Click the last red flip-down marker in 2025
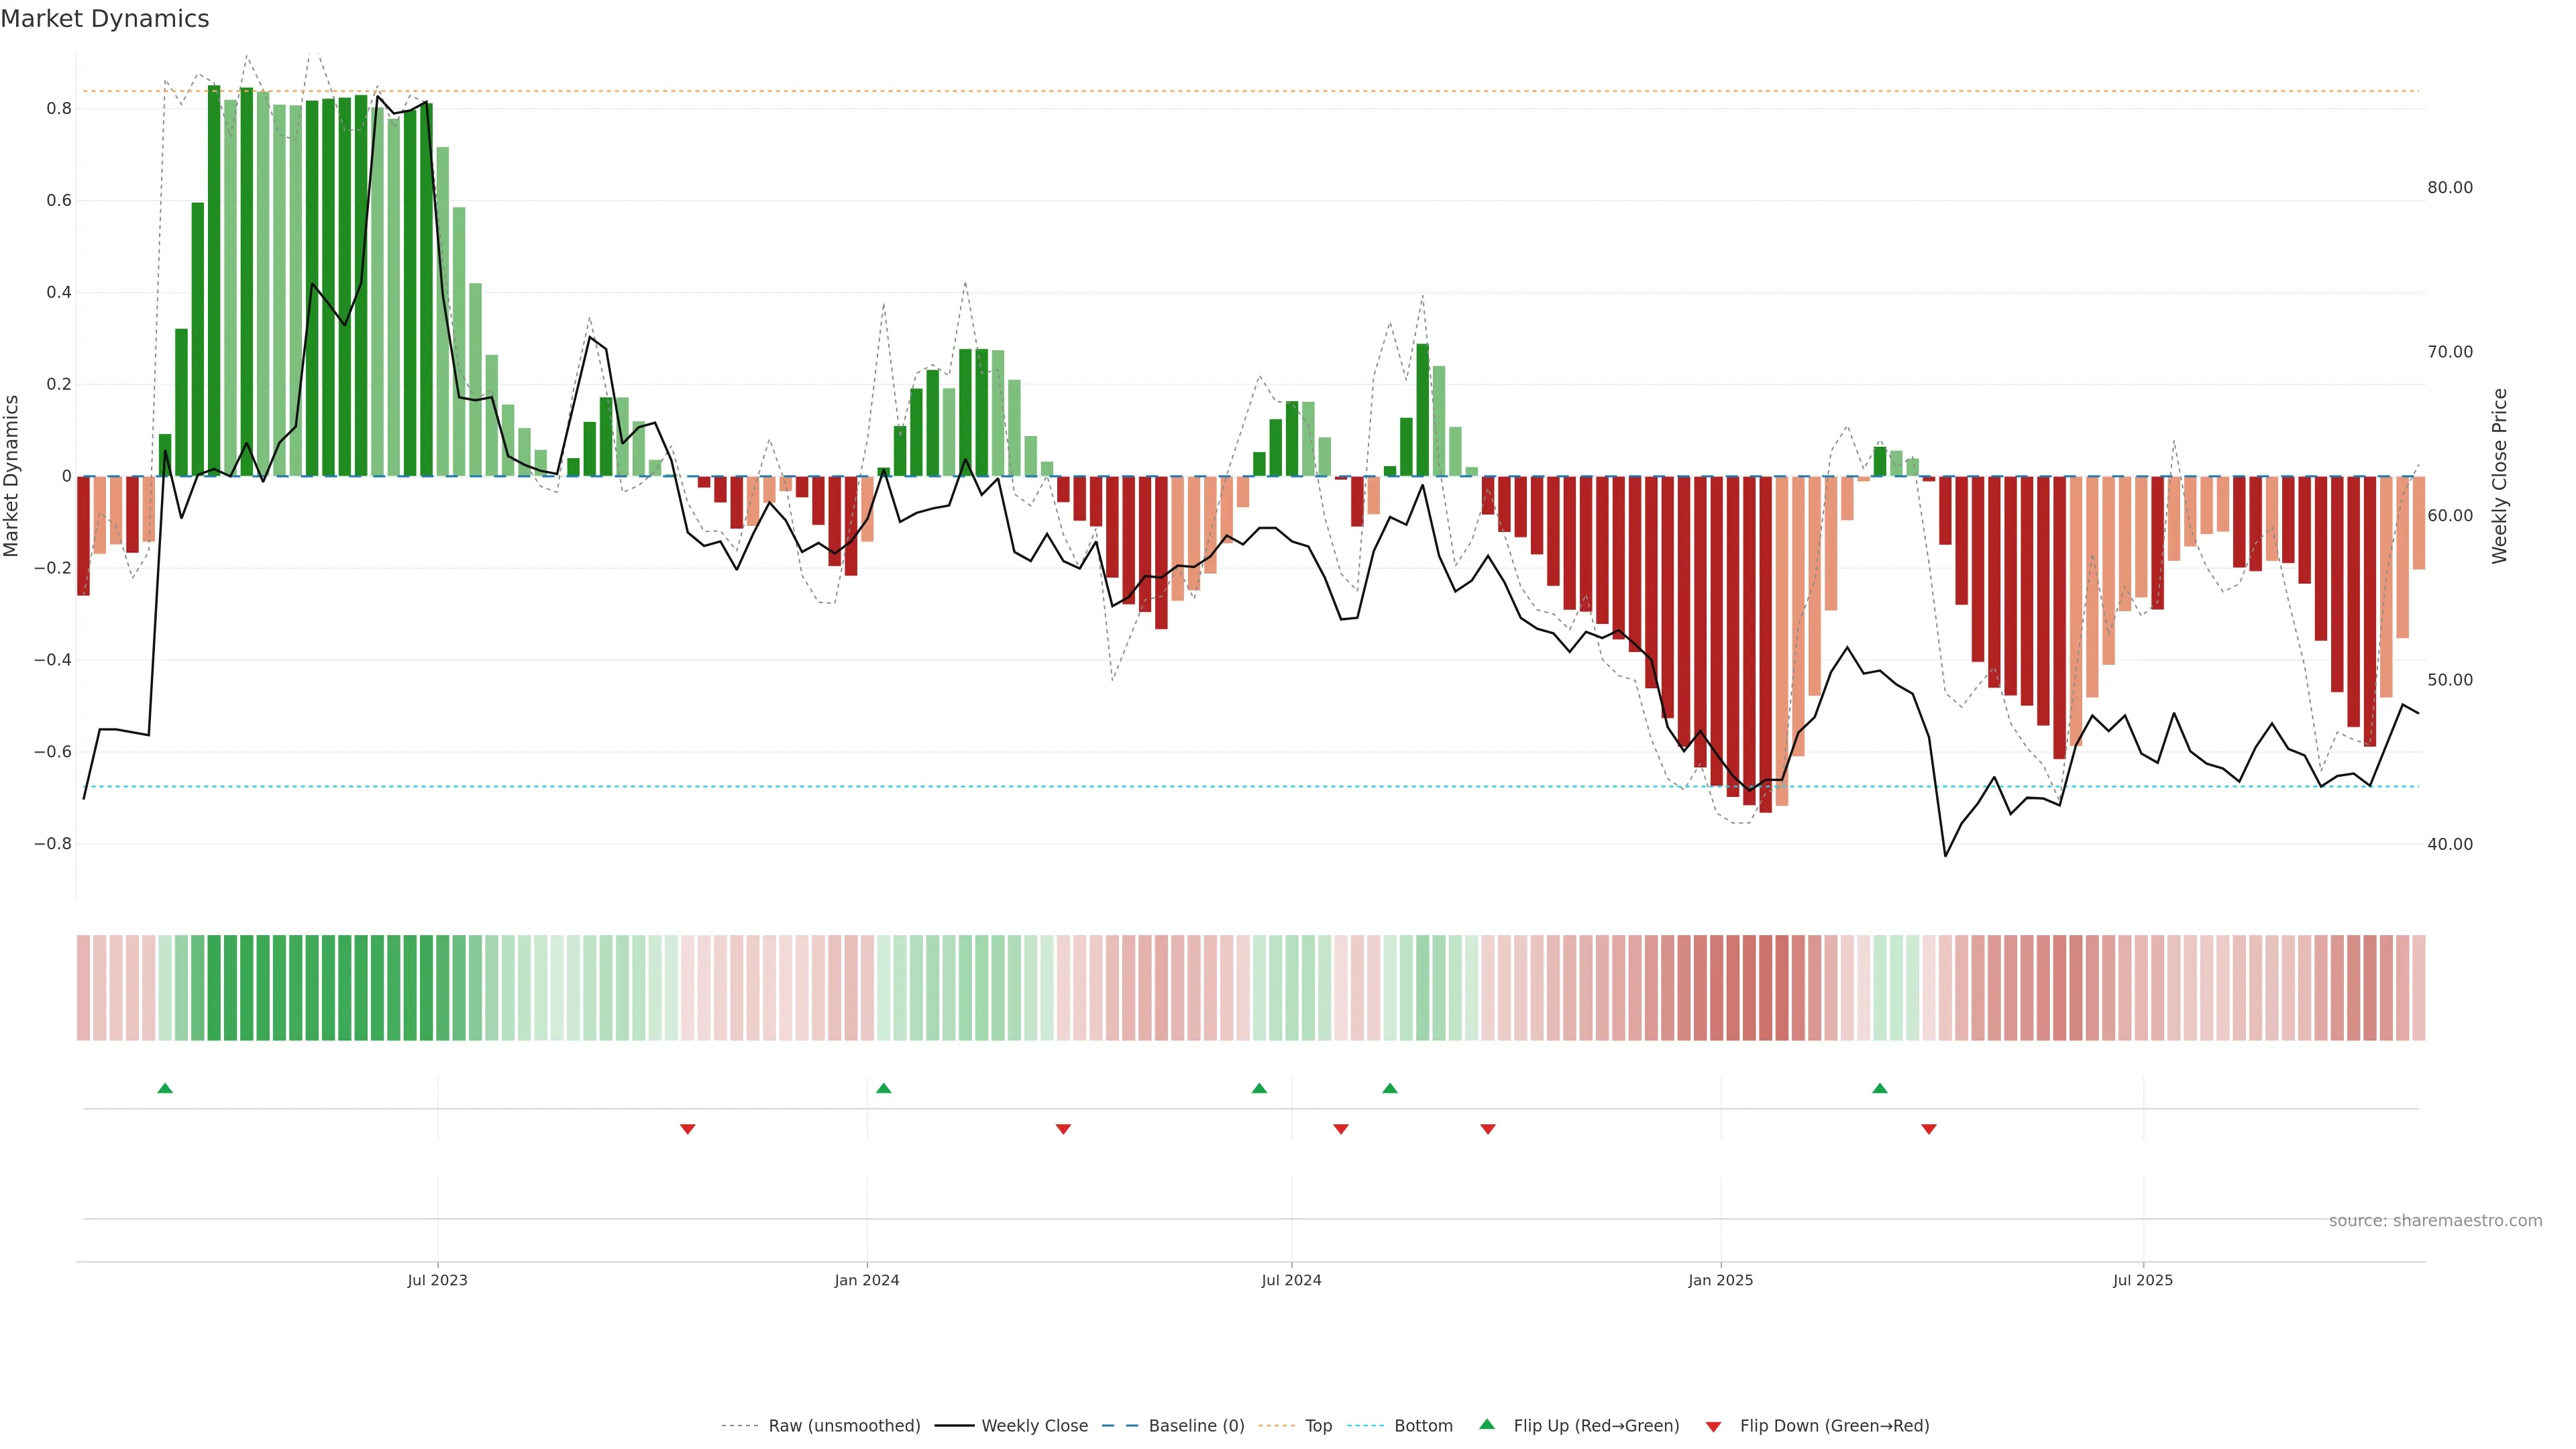The width and height of the screenshot is (2576, 1449). [x=1929, y=1129]
